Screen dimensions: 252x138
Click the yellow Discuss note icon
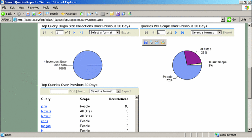112,14
